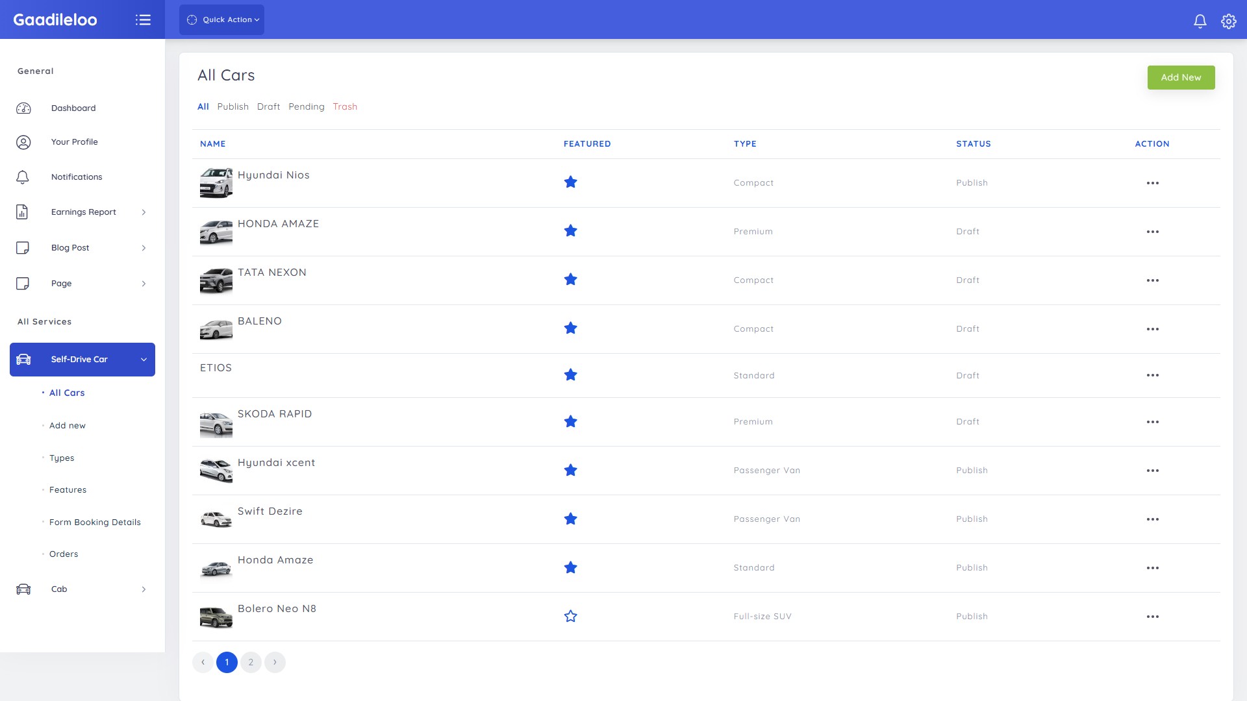Open action menu for HONDA AMAZE
Image resolution: width=1247 pixels, height=701 pixels.
(x=1153, y=232)
